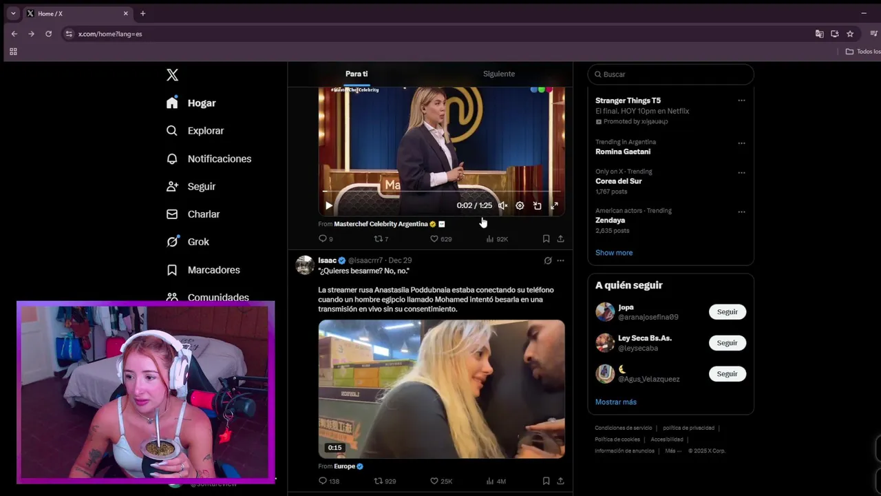Open Masterchef video settings gear
Image resolution: width=881 pixels, height=496 pixels.
[x=520, y=205]
